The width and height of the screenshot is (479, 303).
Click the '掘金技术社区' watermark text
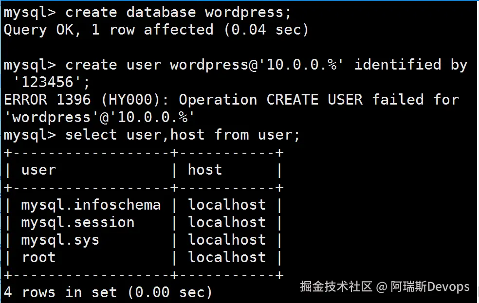click(x=336, y=286)
